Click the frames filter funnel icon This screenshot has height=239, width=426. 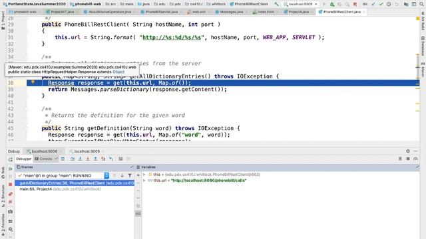pos(130,175)
